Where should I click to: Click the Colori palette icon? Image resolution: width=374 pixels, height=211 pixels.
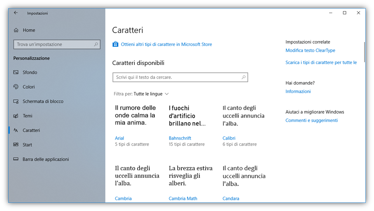(16, 87)
